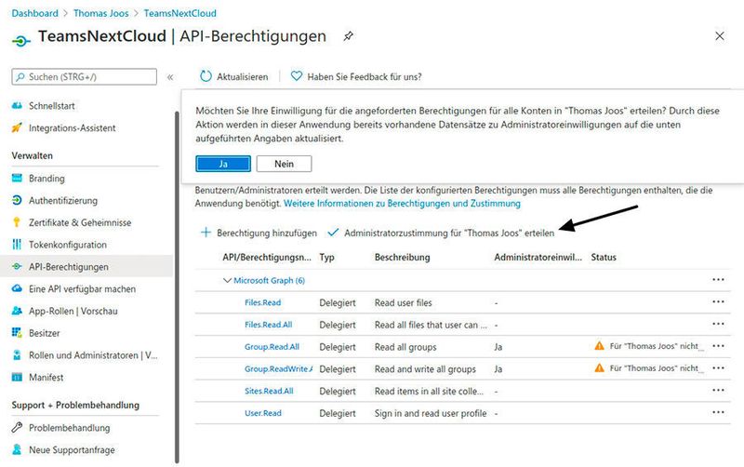
Task: Open Weitere Informationen zu Berechtigungen link
Action: click(402, 203)
